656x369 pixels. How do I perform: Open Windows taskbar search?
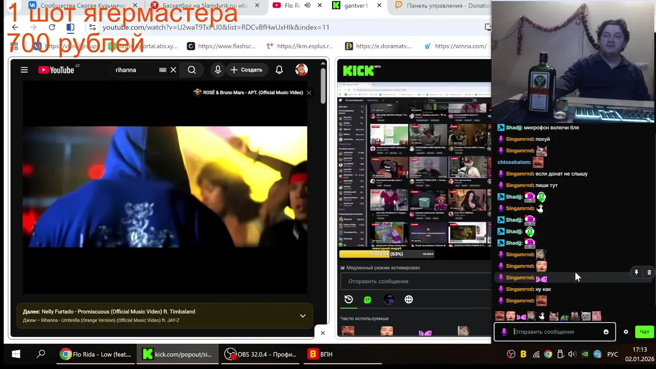click(x=41, y=354)
